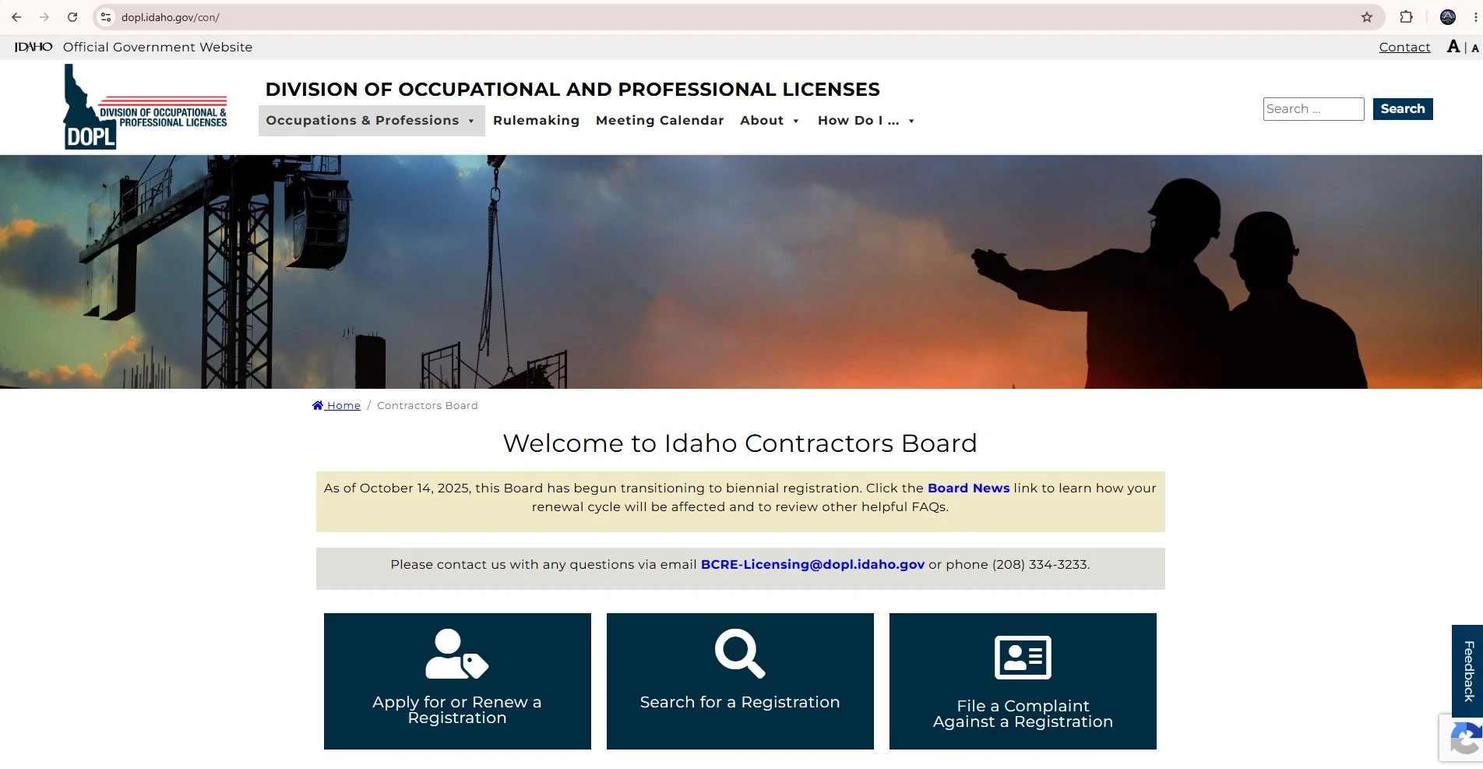
Task: Click the browser address bar URL
Action: point(171,17)
